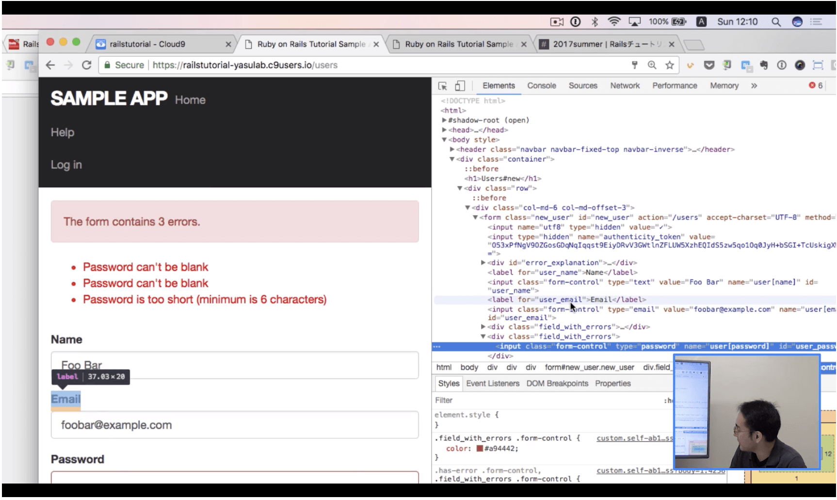Open the macOS Notification Center icon
The height and width of the screenshot is (500, 837).
(x=816, y=22)
